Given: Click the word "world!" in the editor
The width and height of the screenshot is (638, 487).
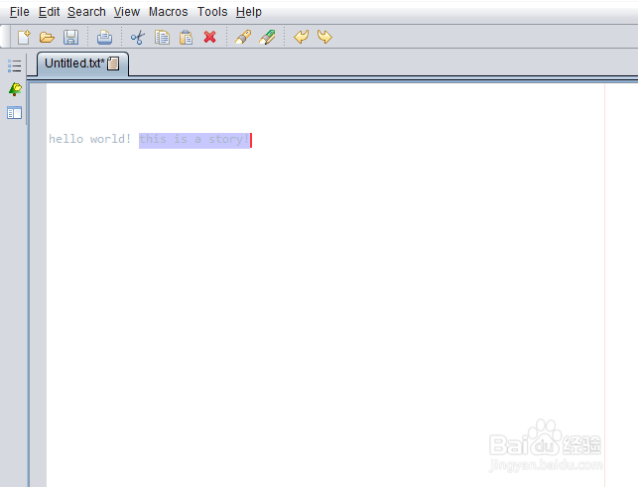Looking at the screenshot, I should pos(110,139).
